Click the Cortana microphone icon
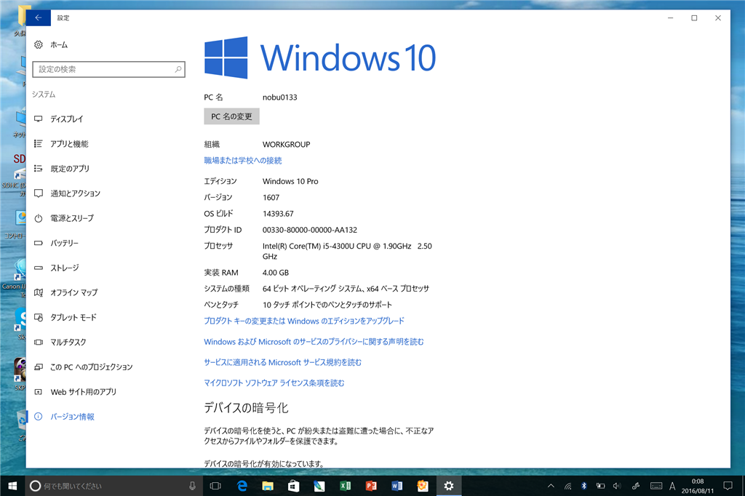Screen dimensions: 745x496 click(x=192, y=486)
